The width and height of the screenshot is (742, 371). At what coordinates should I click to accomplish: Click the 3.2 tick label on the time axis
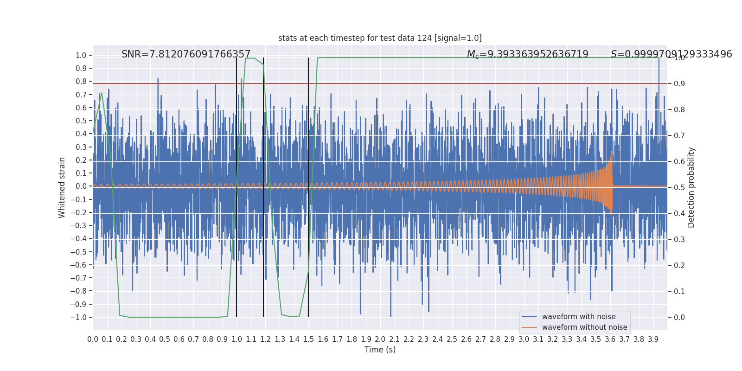coord(553,339)
